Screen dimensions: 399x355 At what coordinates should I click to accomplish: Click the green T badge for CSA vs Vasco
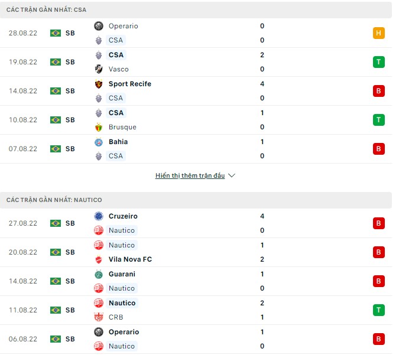379,62
